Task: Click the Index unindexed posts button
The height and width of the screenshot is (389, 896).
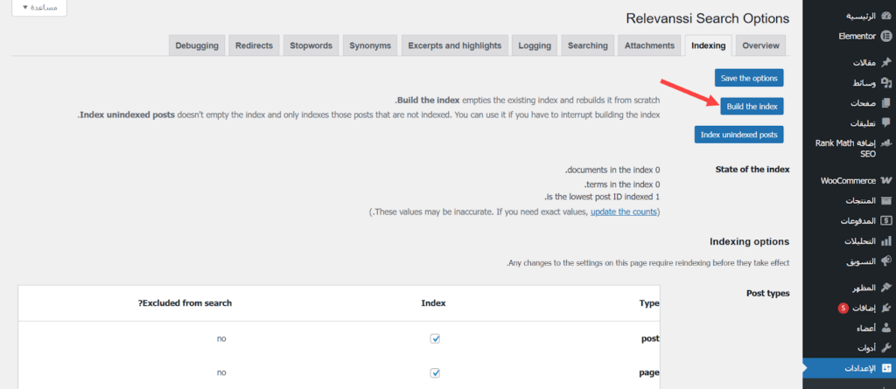Action: (x=738, y=135)
